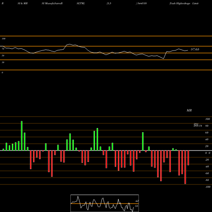Click RSI panel axis label 30
212x212 pixels.
3,62
